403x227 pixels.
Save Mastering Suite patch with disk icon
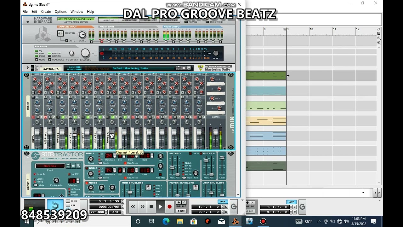[189, 68]
